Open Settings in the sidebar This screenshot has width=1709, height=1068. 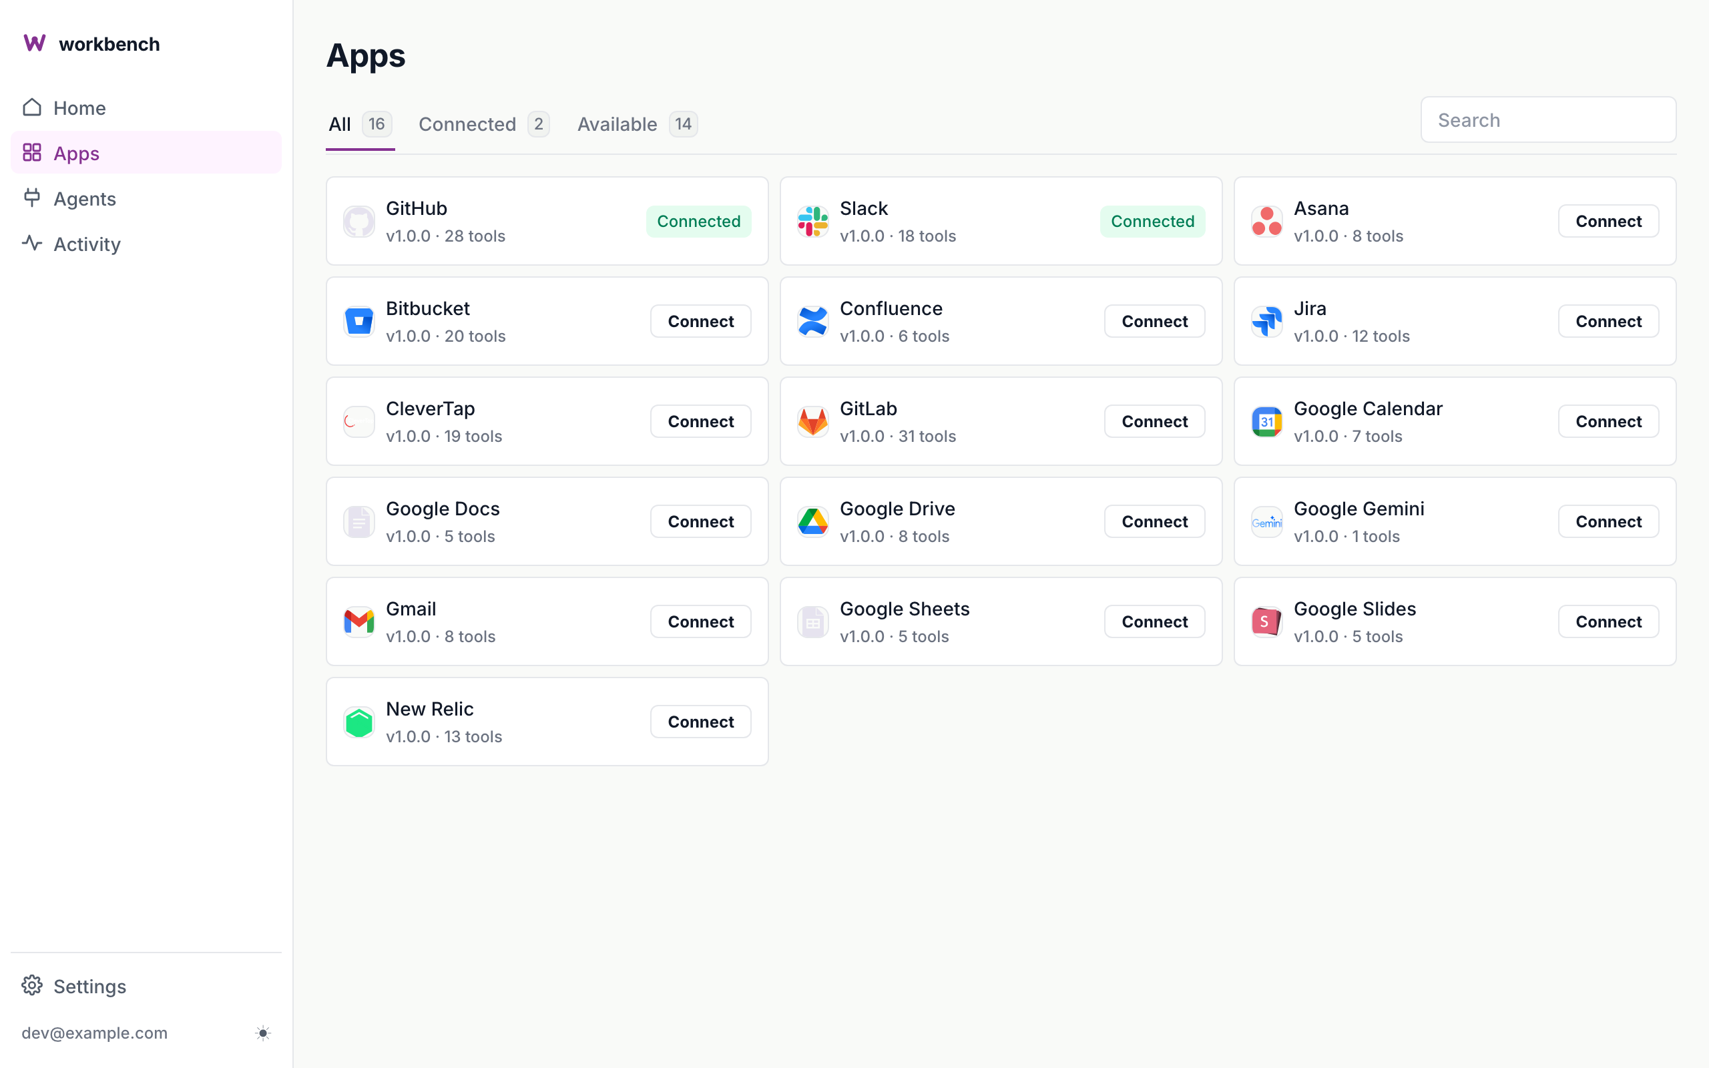146,985
